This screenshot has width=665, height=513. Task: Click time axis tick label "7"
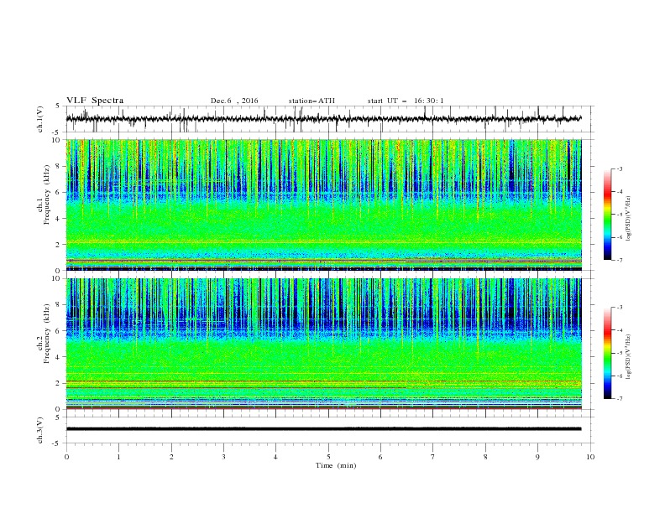(x=433, y=457)
